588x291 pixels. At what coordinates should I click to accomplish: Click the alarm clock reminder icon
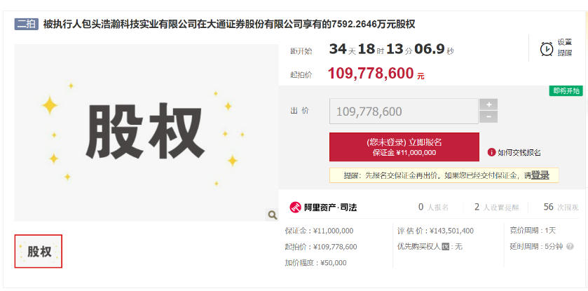click(546, 48)
